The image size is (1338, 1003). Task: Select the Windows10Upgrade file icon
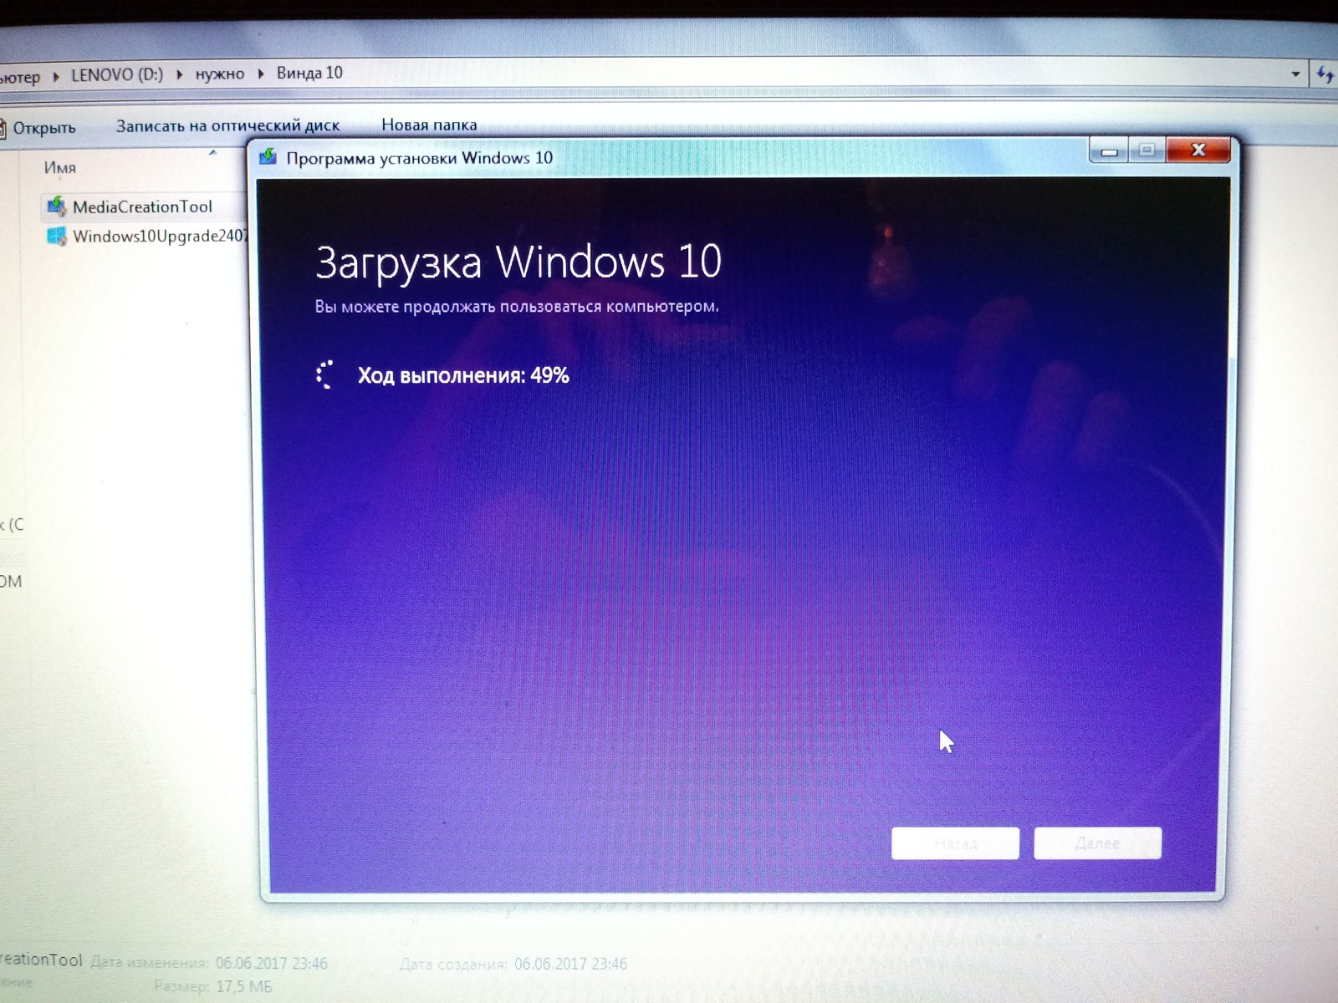(56, 237)
